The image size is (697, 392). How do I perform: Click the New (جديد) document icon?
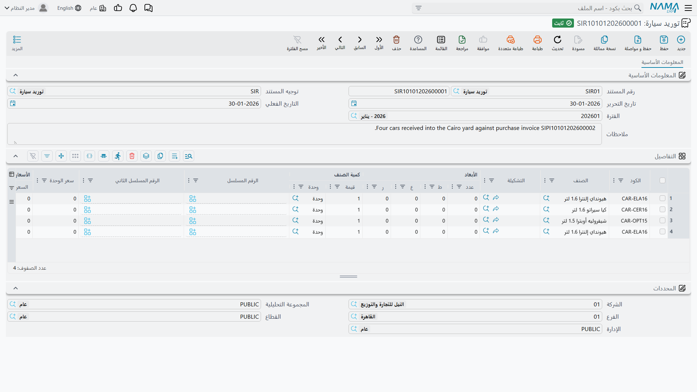pos(681,40)
